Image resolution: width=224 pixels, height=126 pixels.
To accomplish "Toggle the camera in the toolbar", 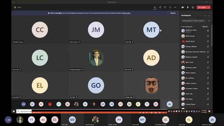I will click(x=183, y=7).
